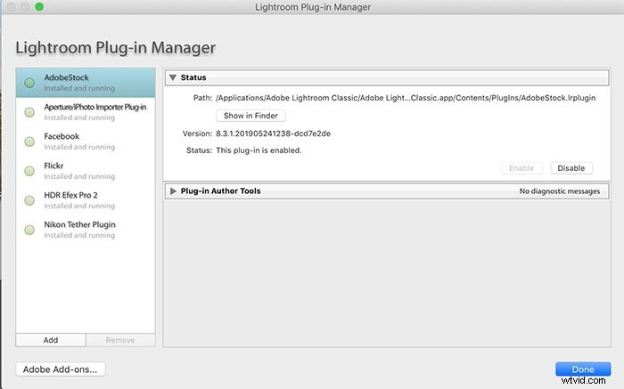624x389 pixels.
Task: Select HDR Efex Pro 2 plug-in
Action: pyautogui.click(x=86, y=200)
